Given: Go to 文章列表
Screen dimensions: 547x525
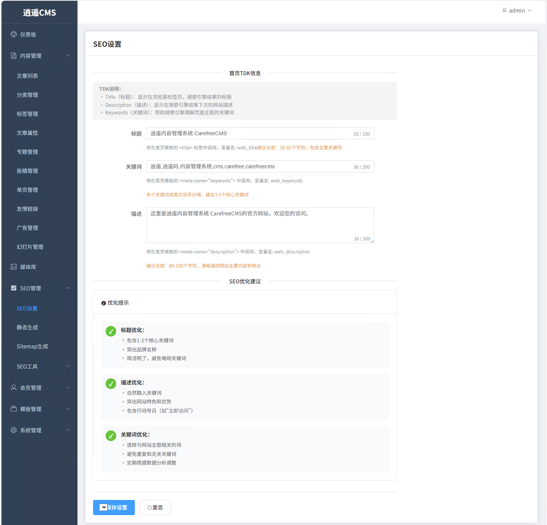Looking at the screenshot, I should point(40,76).
